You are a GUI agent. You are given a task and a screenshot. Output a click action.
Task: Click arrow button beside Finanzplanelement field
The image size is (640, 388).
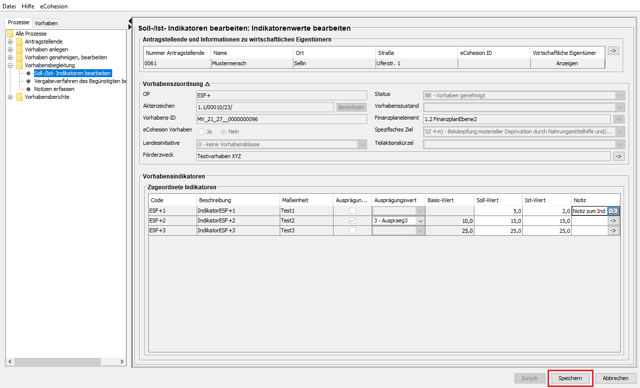(x=619, y=119)
